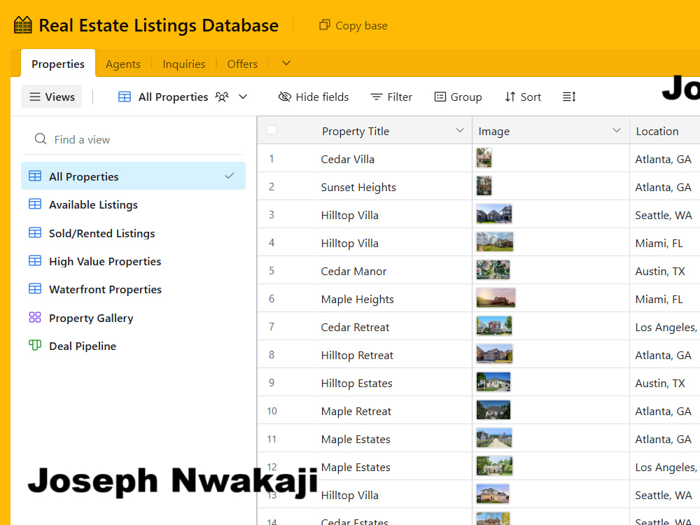Image resolution: width=700 pixels, height=525 pixels.
Task: Click the Filter button
Action: click(x=391, y=97)
